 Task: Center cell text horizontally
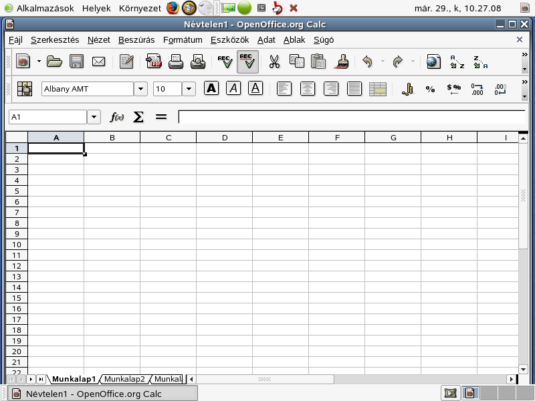(308, 89)
